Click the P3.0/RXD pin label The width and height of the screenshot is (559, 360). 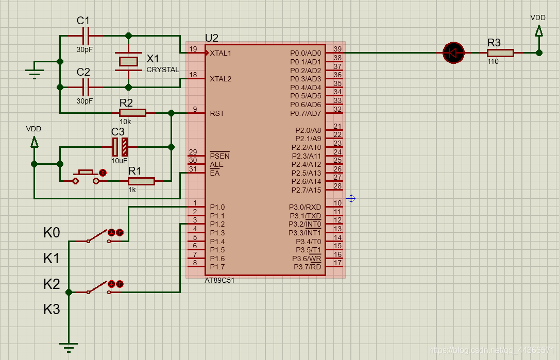tap(305, 207)
